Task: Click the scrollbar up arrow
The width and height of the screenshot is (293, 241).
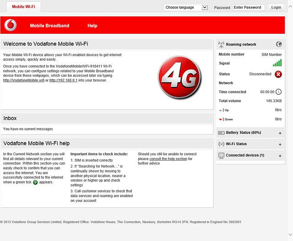Action: 290,7
